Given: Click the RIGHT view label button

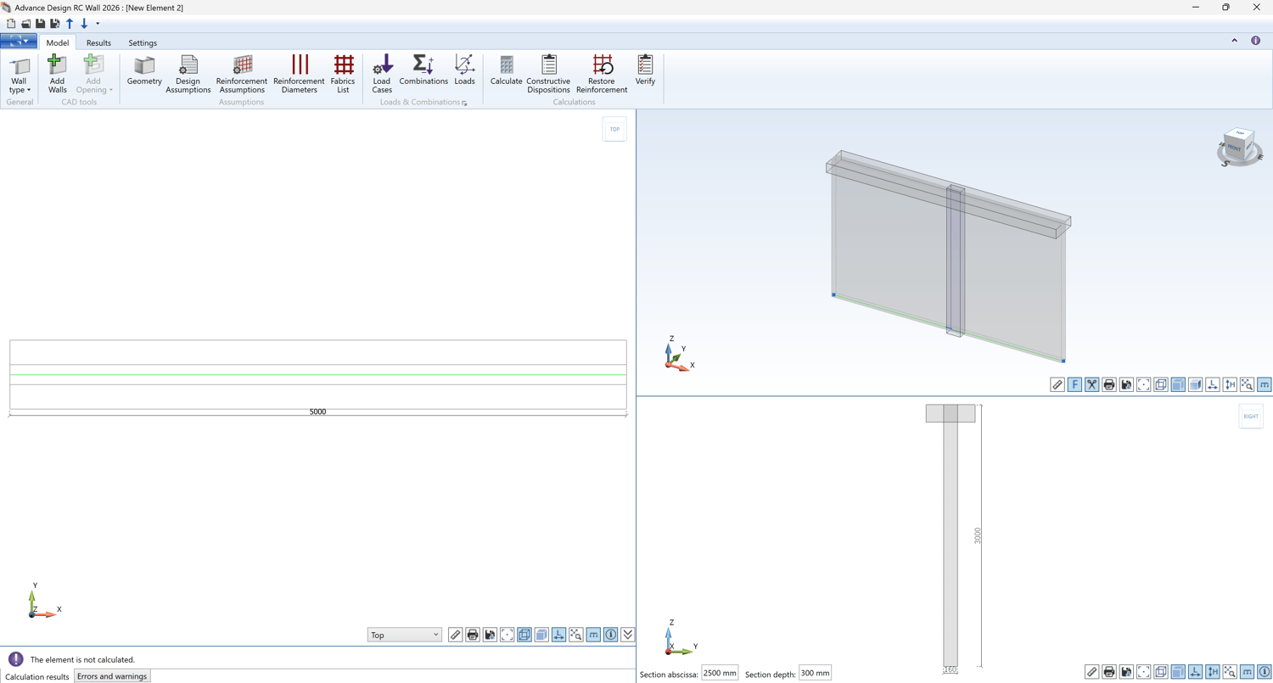Looking at the screenshot, I should 1251,417.
